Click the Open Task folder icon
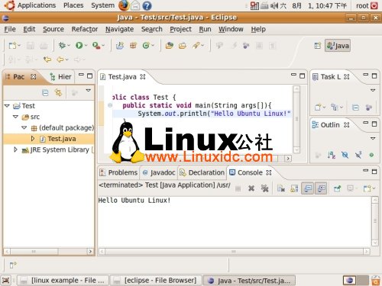Screen dimensions: 382x286 183,46
